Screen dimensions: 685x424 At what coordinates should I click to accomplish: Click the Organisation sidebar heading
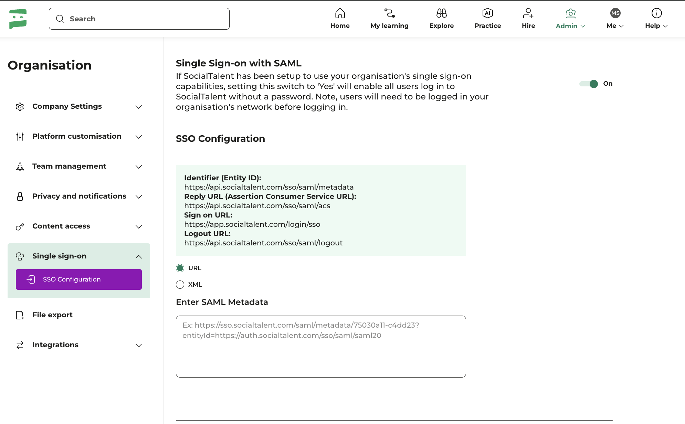tap(50, 65)
